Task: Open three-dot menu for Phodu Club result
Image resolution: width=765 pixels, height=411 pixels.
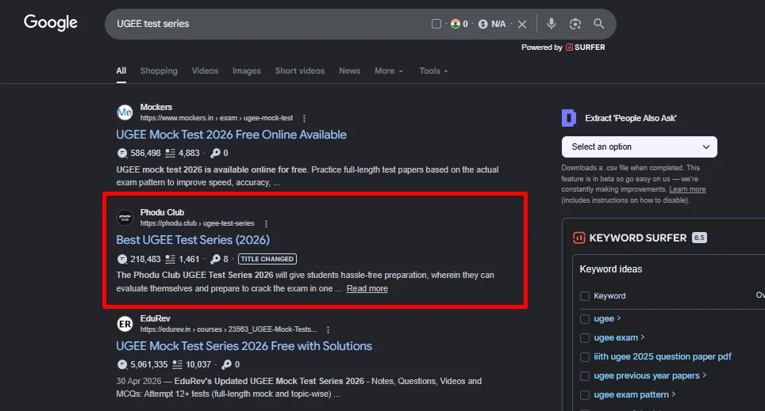Action: 266,223
